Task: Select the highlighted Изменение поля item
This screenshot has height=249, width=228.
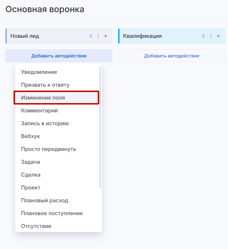Action: [x=43, y=98]
